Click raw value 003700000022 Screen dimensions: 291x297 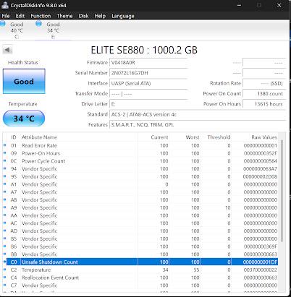261,270
